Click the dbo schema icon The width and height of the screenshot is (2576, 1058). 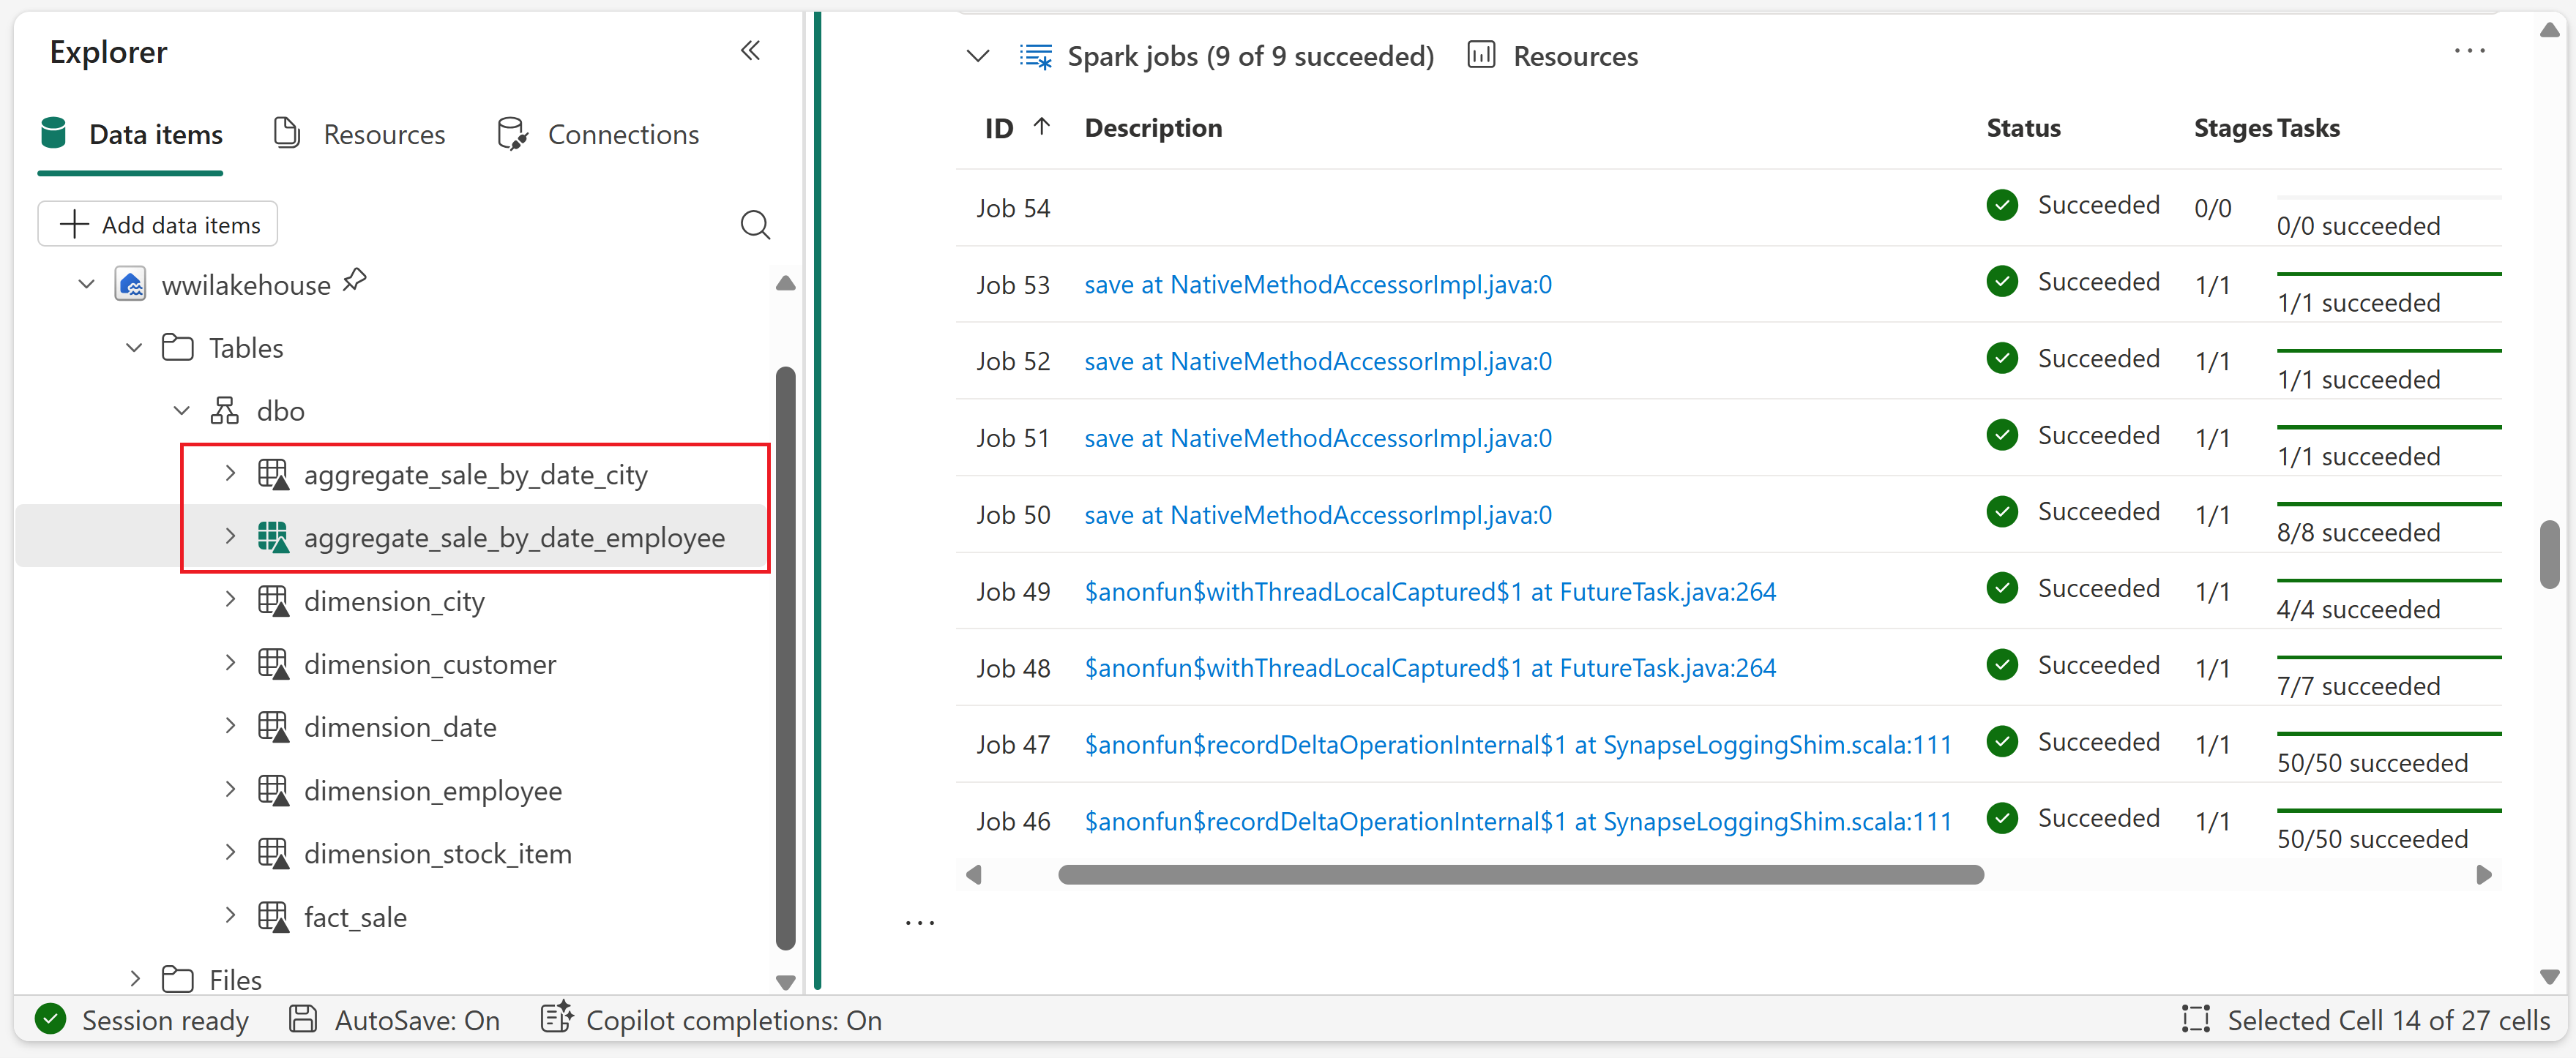(225, 410)
